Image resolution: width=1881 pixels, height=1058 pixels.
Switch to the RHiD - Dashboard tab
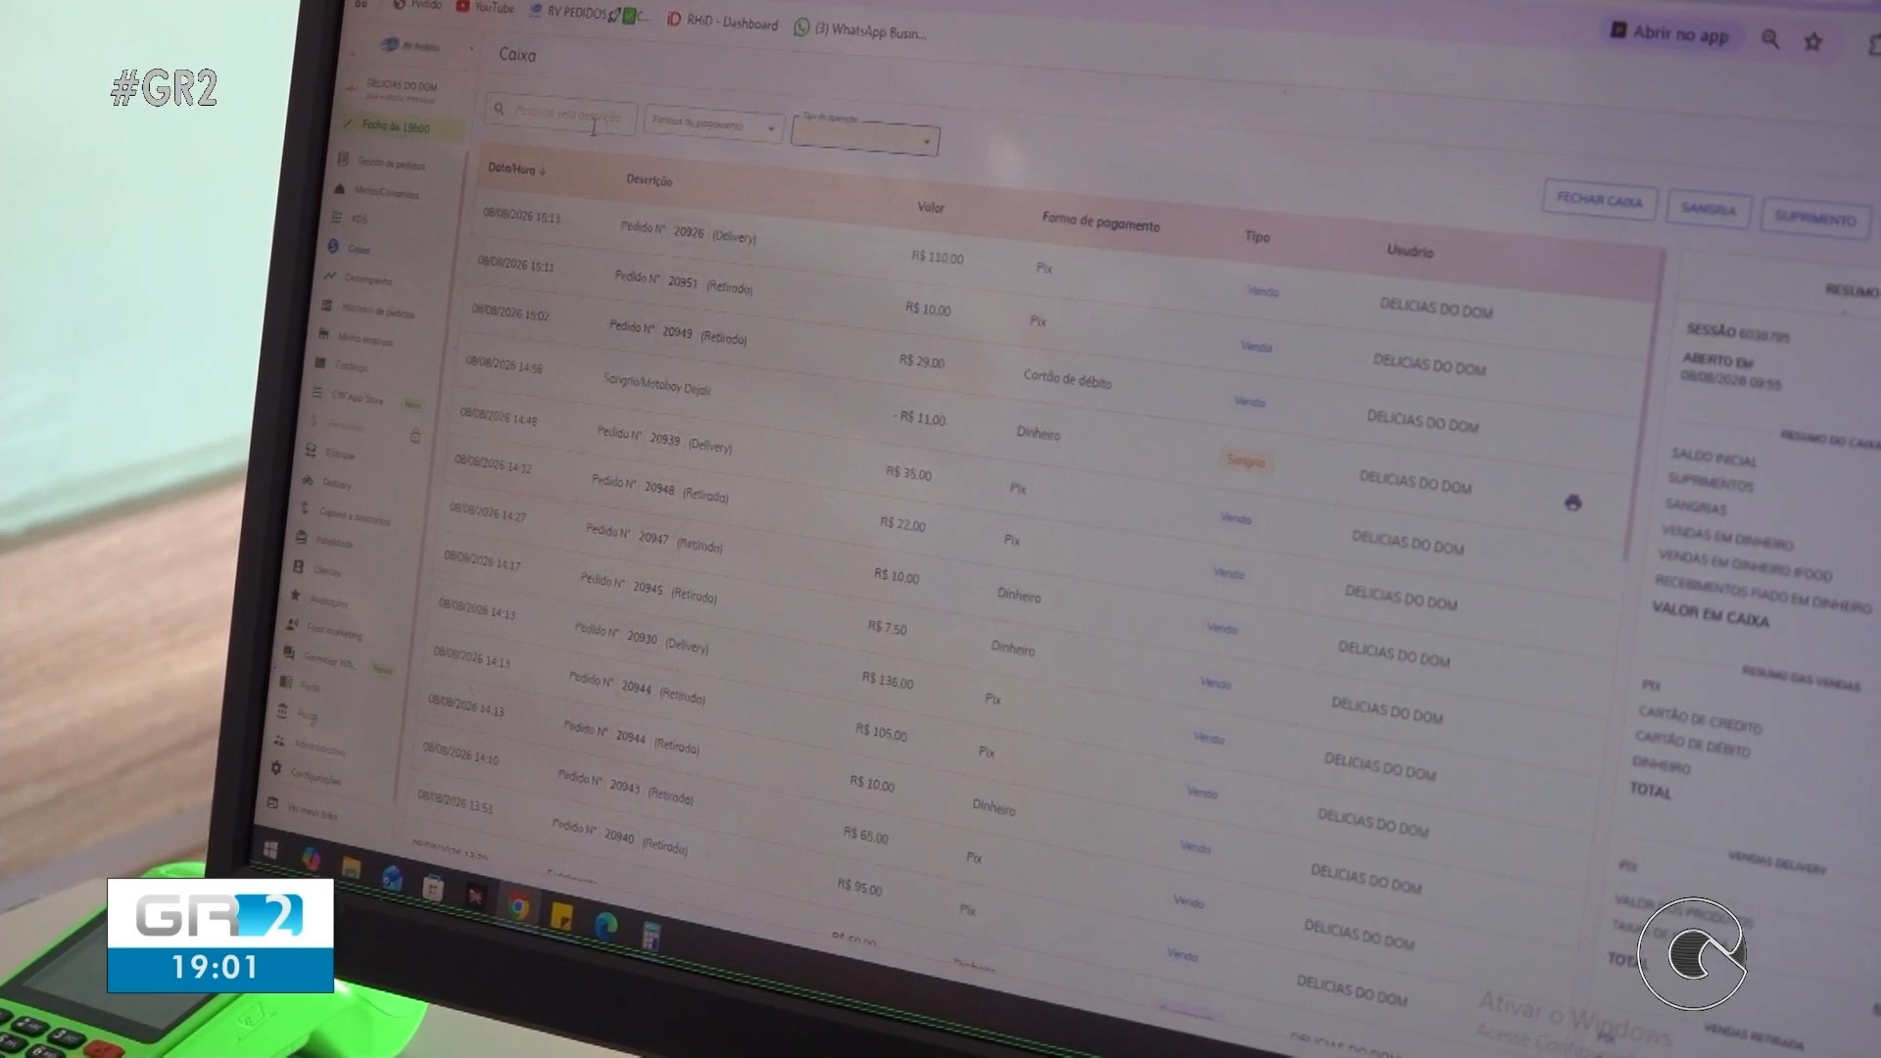click(x=722, y=22)
